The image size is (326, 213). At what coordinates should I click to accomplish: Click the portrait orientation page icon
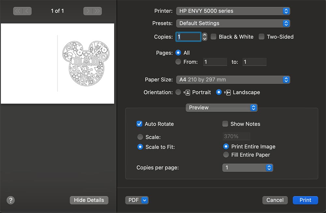[x=187, y=92]
